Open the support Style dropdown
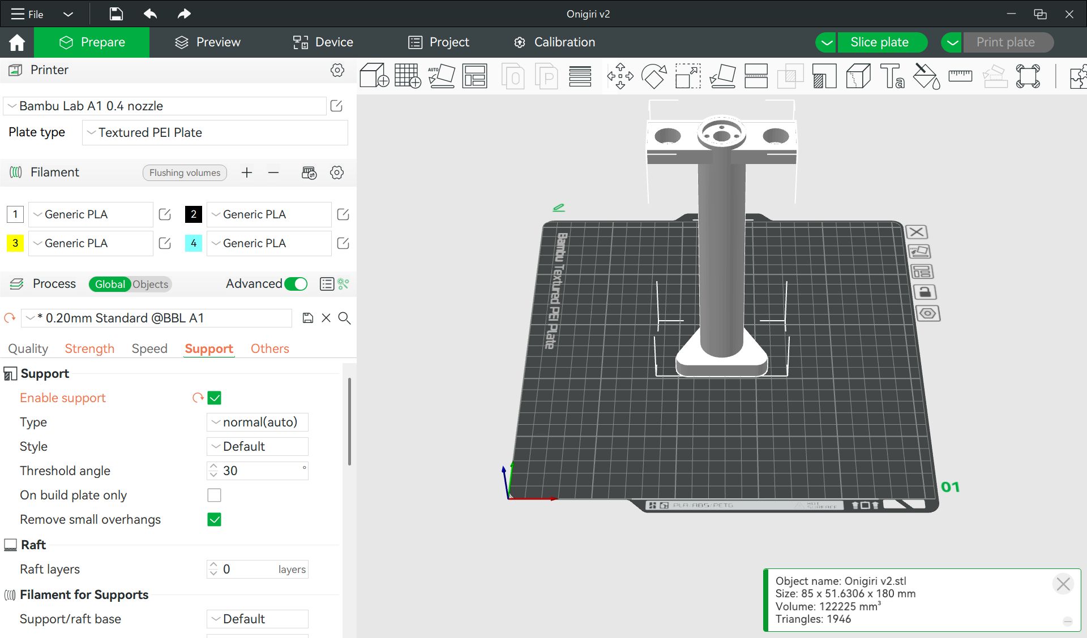This screenshot has width=1087, height=638. 258,446
